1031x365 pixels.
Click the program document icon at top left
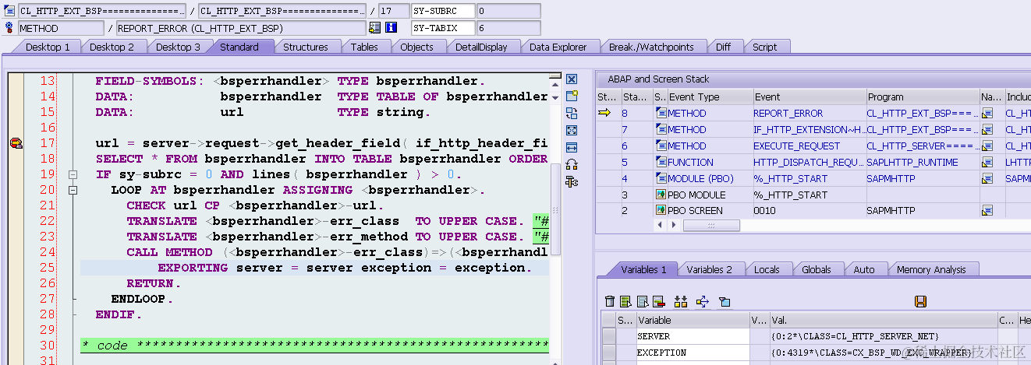tap(9, 11)
